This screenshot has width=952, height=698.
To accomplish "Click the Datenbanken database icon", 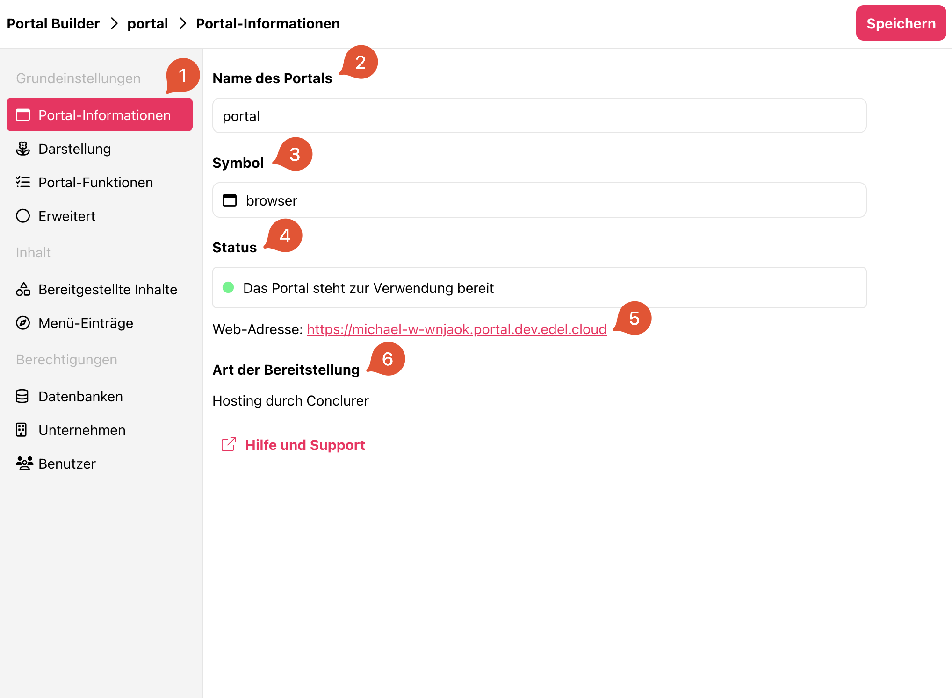I will pos(22,396).
